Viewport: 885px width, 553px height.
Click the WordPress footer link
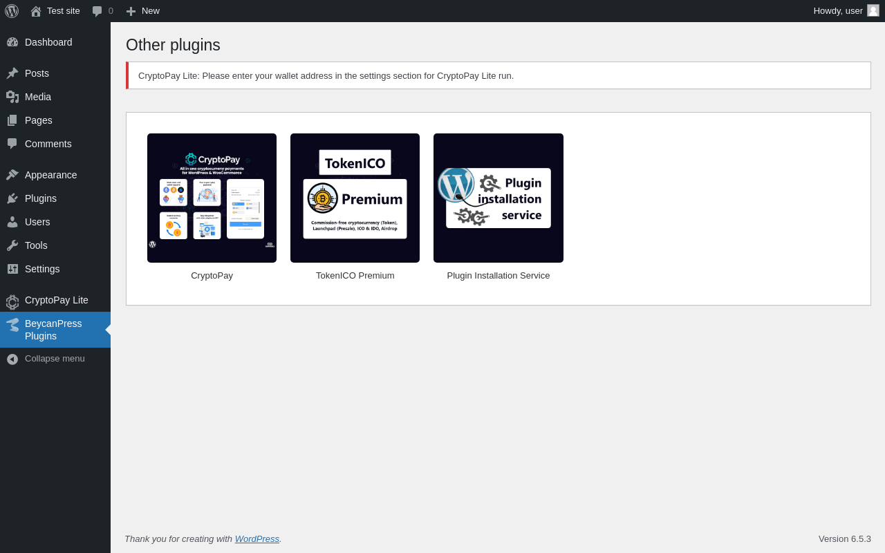point(257,538)
